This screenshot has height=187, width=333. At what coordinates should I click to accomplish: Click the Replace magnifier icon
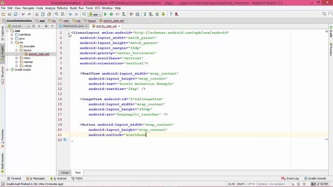pyautogui.click(x=62, y=14)
